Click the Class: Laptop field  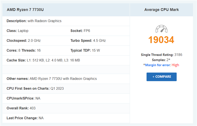click(17, 31)
